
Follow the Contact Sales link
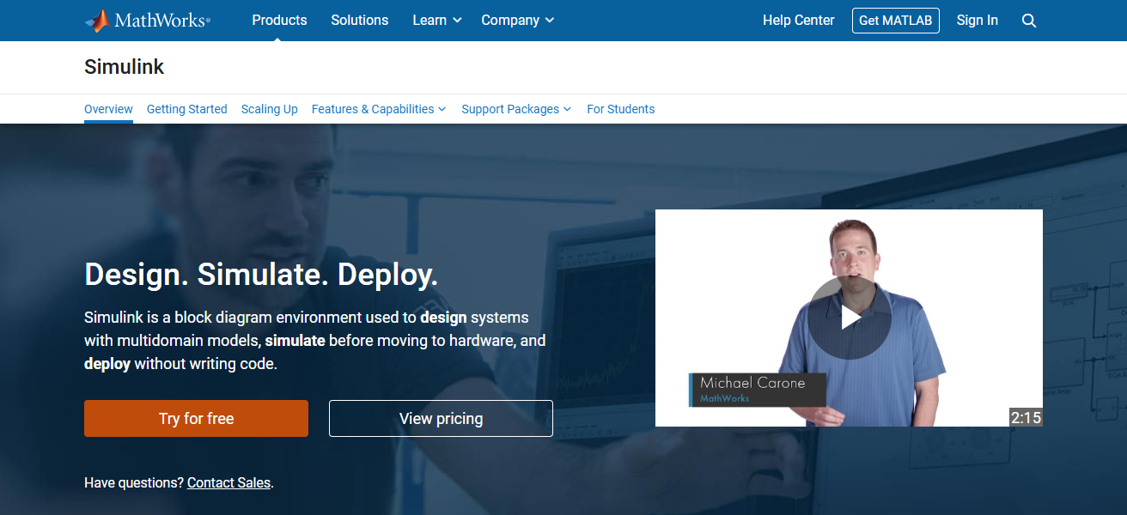[x=228, y=482]
